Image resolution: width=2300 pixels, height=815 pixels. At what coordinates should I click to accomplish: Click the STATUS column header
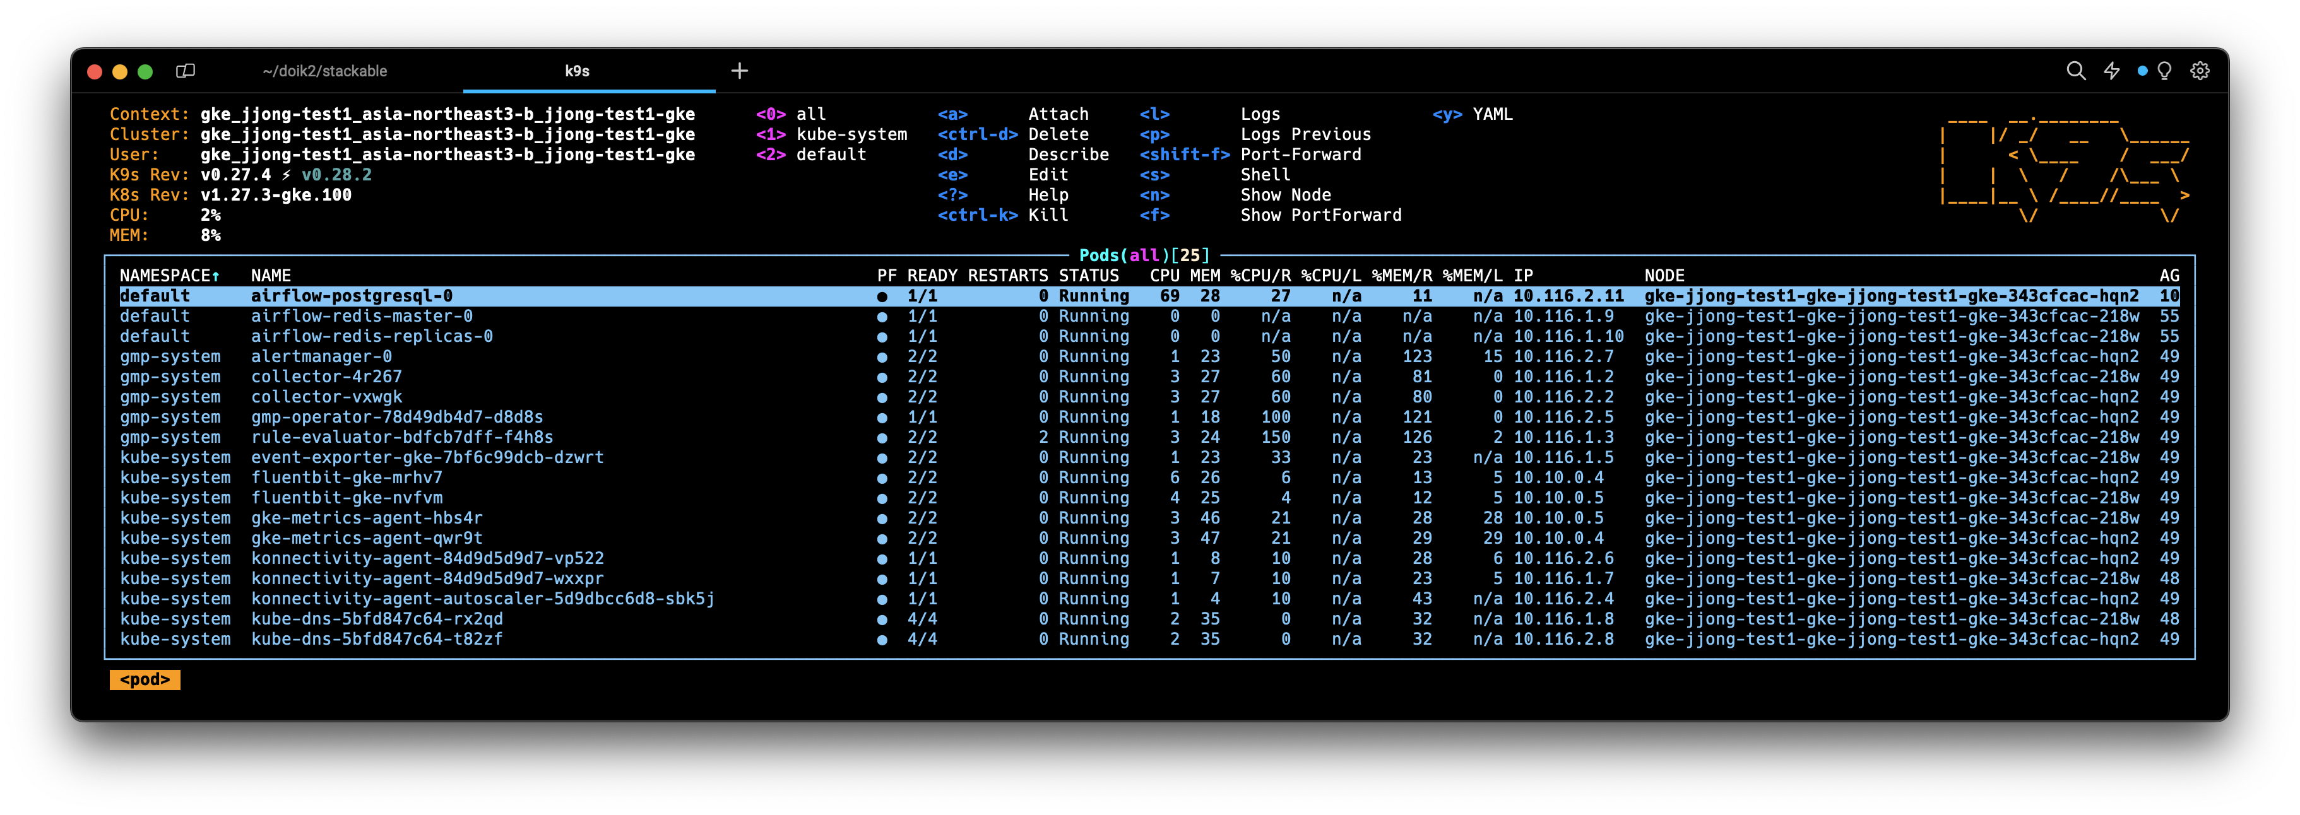click(1088, 276)
